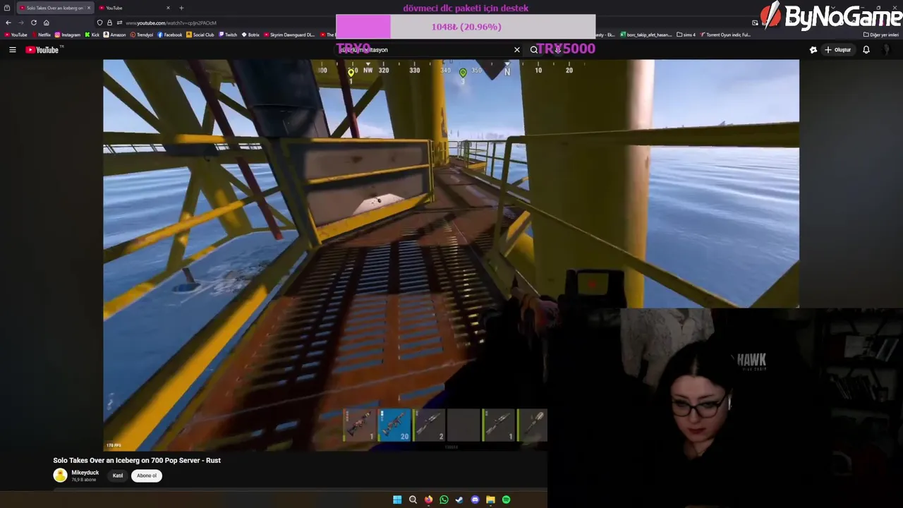
Task: Open the Windows Start button
Action: click(x=397, y=500)
